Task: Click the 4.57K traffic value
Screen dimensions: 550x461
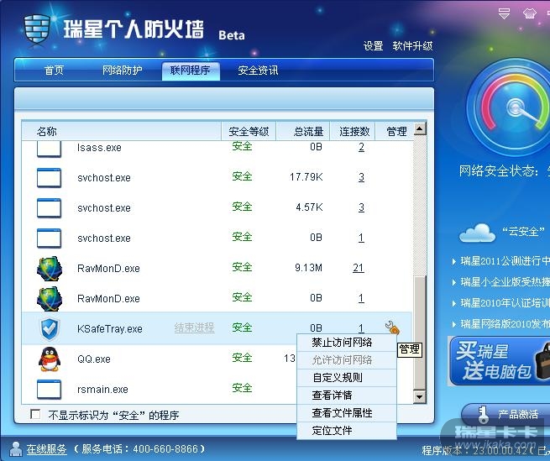Action: pyautogui.click(x=309, y=207)
